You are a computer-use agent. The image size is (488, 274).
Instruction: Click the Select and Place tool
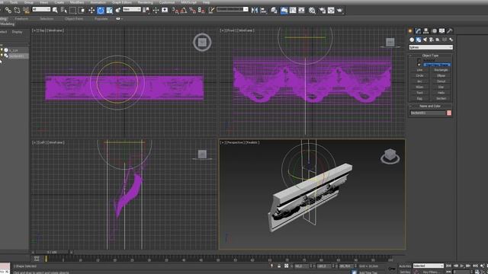coord(118,10)
